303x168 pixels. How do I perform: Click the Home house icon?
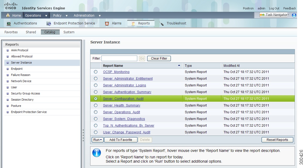pos(8,15)
